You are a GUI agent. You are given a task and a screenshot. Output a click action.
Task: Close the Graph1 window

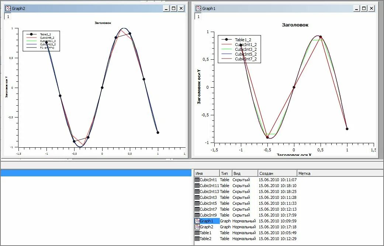coord(371,8)
